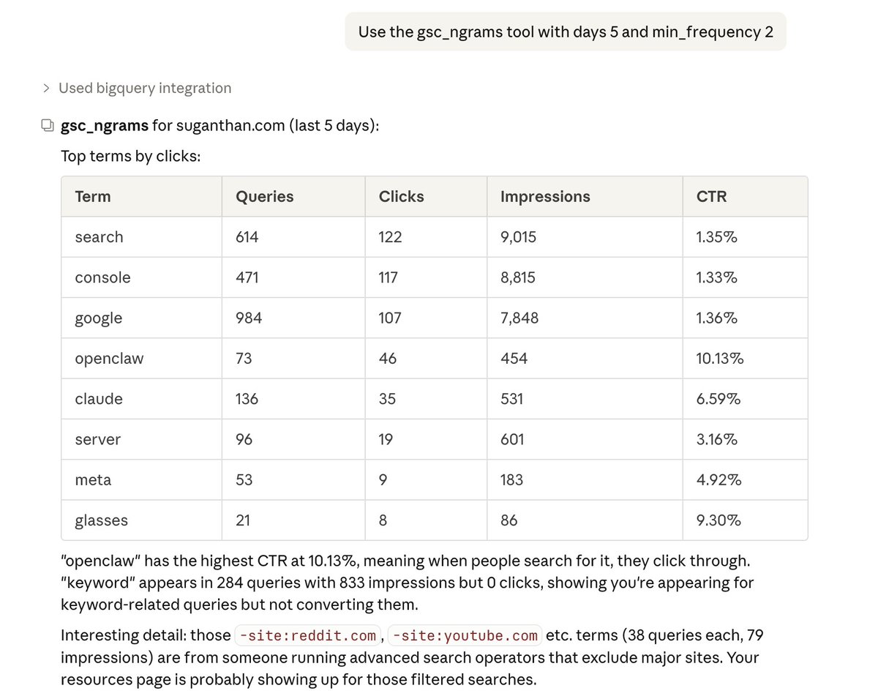The height and width of the screenshot is (699, 878).
Task: Click the "claude" term cell
Action: point(99,400)
